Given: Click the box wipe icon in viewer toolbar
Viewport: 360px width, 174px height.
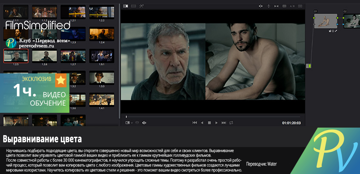Looking at the screenshot, I should tap(300, 6).
